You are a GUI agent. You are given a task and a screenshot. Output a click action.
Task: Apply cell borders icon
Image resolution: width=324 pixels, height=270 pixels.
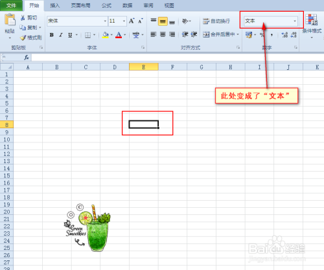tap(87, 35)
